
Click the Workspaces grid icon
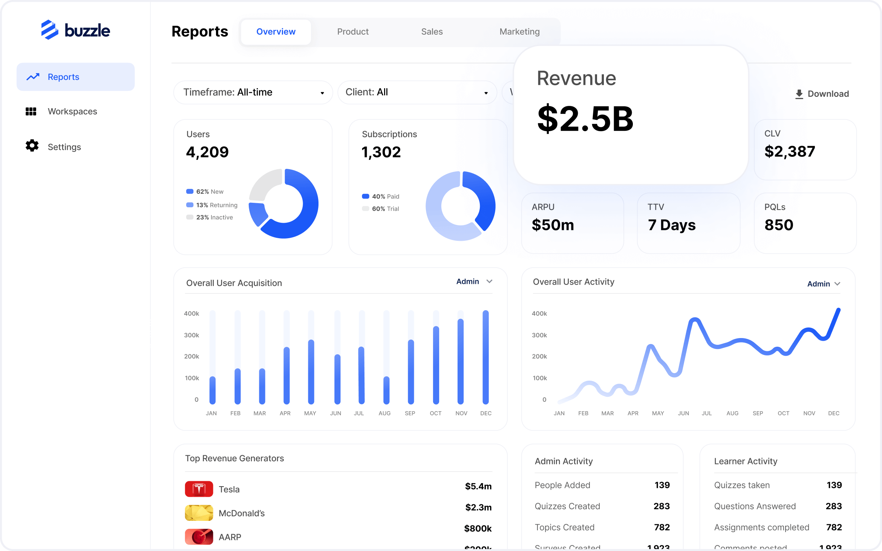[31, 112]
